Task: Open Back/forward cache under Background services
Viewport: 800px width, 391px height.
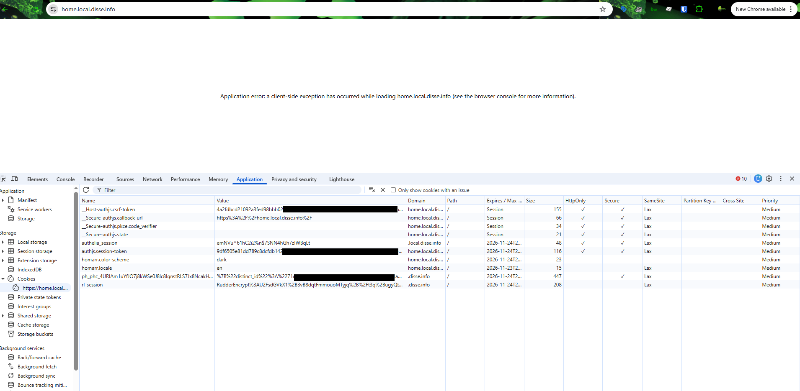Action: [39, 358]
